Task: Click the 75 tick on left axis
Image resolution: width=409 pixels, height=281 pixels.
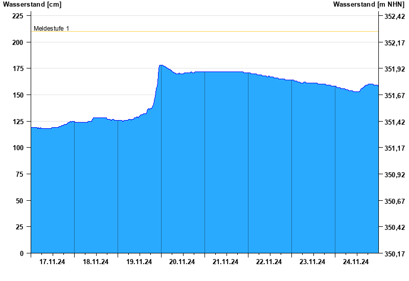Action: click(x=19, y=174)
